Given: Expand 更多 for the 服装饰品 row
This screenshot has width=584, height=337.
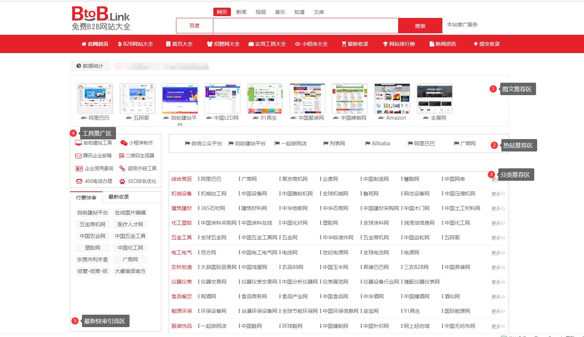Looking at the screenshot, I should click(x=498, y=326).
